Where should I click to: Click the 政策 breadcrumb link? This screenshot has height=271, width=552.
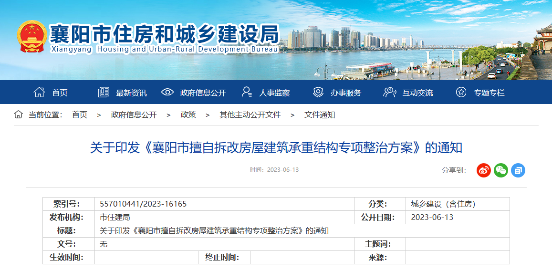188,115
